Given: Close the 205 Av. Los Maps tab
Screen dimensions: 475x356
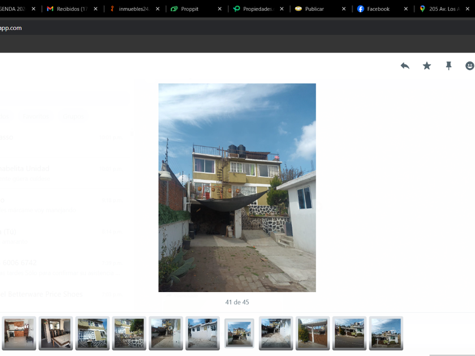Looking at the screenshot, I should (x=468, y=9).
